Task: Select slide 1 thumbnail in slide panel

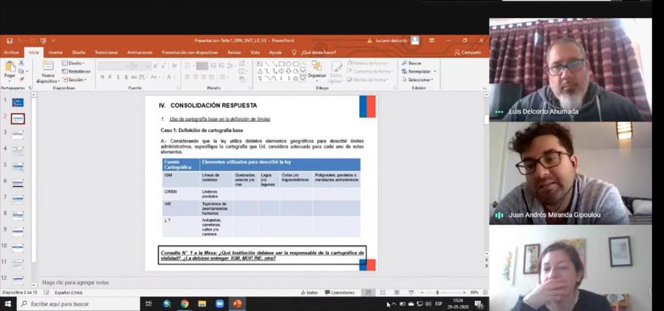Action: tap(18, 103)
